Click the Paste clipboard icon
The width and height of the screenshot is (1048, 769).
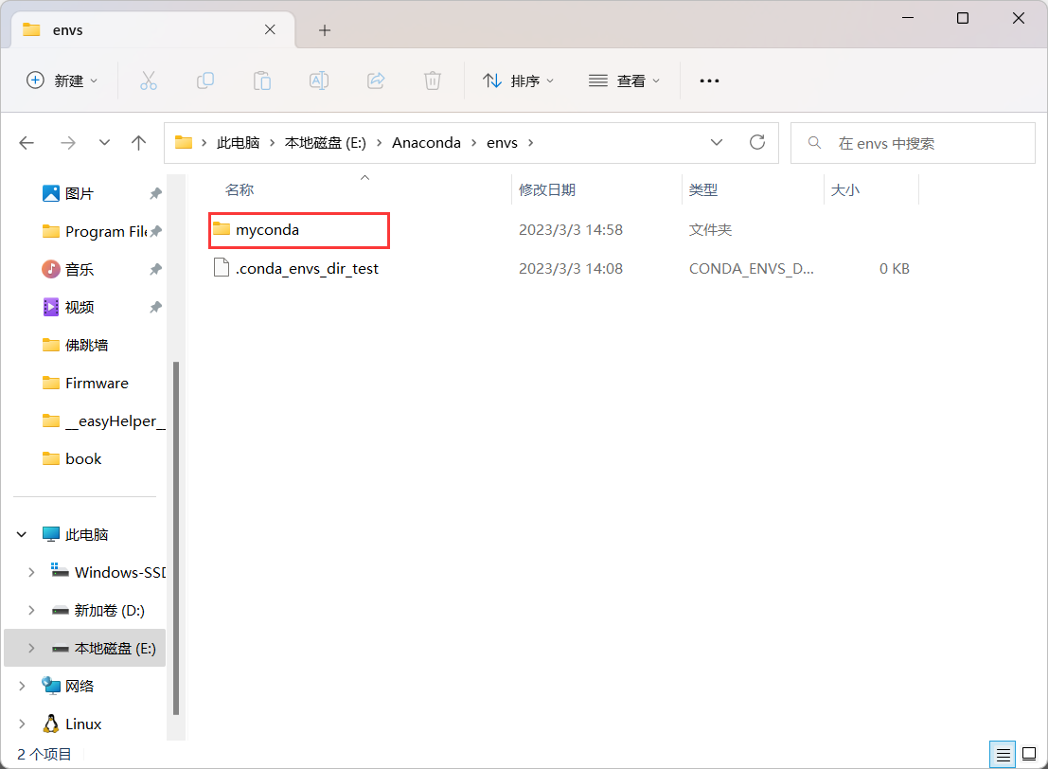click(x=262, y=80)
